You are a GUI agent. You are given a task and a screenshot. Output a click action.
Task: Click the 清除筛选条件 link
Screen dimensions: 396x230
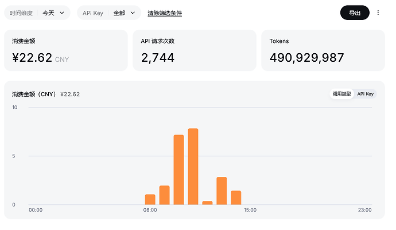pyautogui.click(x=165, y=13)
